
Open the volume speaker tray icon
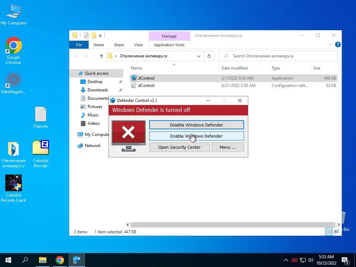tap(311, 260)
